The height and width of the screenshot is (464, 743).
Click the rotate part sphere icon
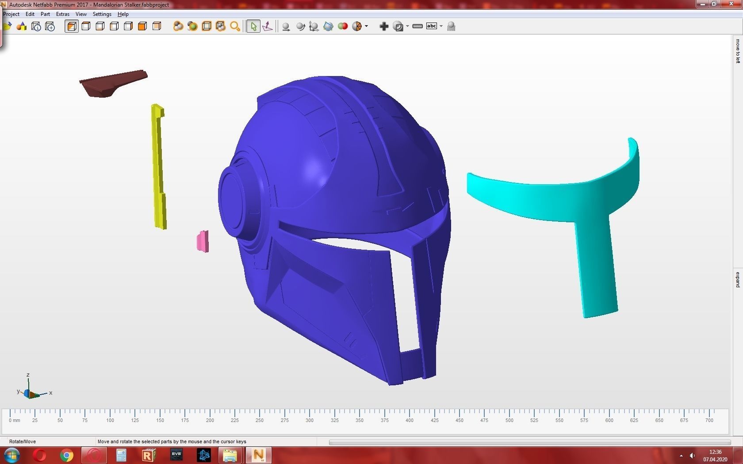[300, 27]
